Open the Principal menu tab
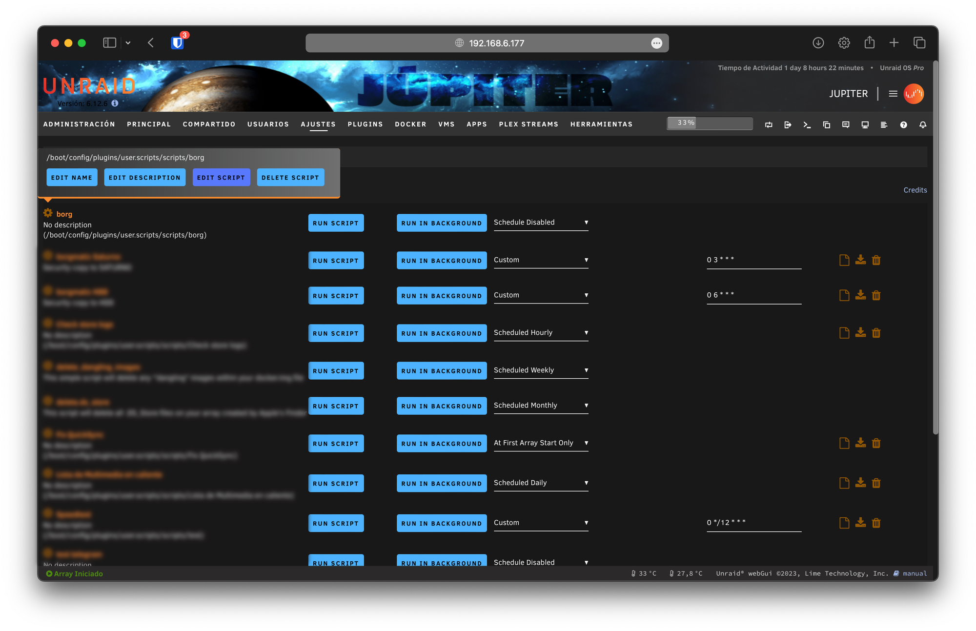The width and height of the screenshot is (976, 631). tap(149, 124)
